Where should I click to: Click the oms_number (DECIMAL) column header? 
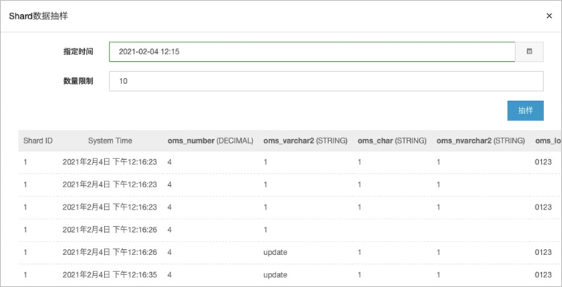click(x=211, y=141)
